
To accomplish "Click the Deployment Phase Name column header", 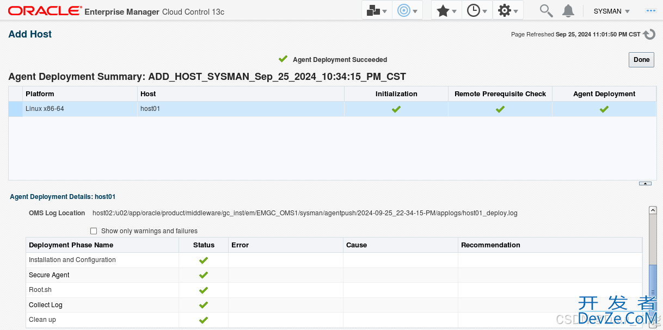I will pos(102,245).
